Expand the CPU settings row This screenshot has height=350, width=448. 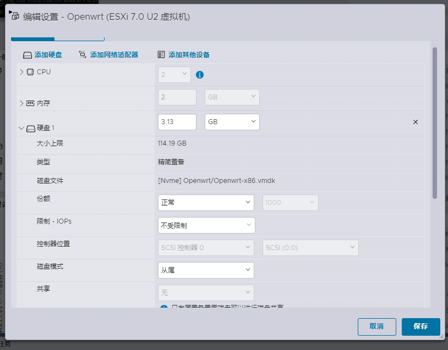pyautogui.click(x=21, y=72)
